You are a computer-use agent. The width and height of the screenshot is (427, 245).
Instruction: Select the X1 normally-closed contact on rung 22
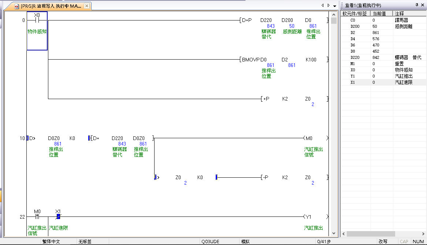58,216
